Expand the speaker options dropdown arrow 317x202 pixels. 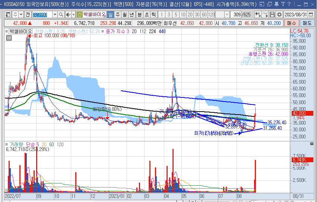pos(73,15)
